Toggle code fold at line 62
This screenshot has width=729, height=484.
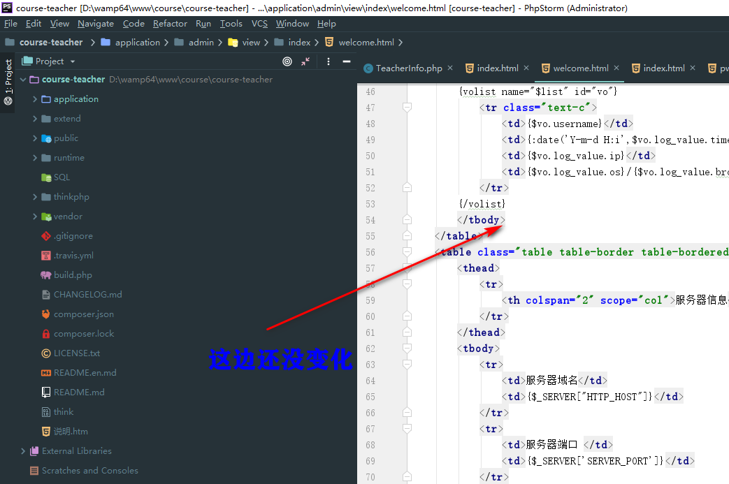click(407, 349)
